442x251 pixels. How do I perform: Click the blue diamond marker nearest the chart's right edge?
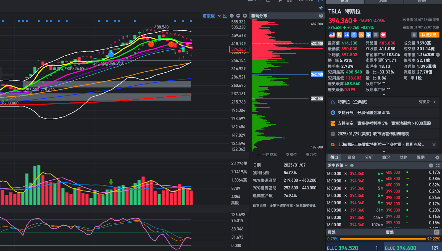191,21
